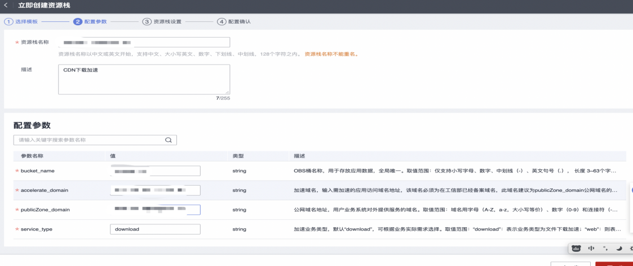Toggle Chinese punctuation mode on IME bar
Image resolution: width=633 pixels, height=266 pixels.
point(605,248)
